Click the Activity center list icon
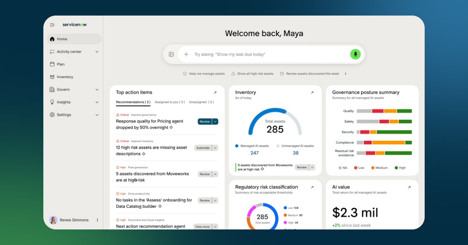The width and height of the screenshot is (468, 245). tap(52, 52)
